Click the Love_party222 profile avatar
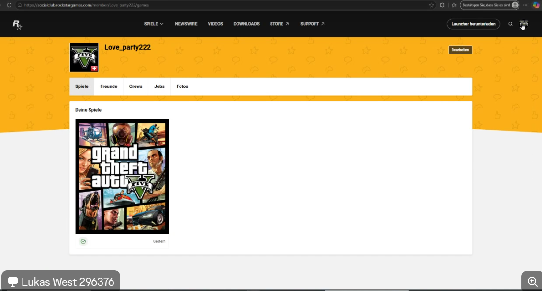Image resolution: width=542 pixels, height=291 pixels. 84,57
